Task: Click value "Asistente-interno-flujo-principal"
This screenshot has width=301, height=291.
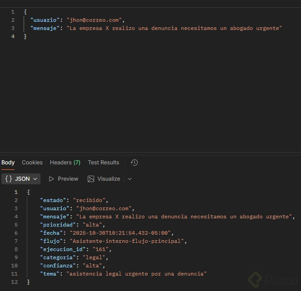Action: (x=127, y=241)
